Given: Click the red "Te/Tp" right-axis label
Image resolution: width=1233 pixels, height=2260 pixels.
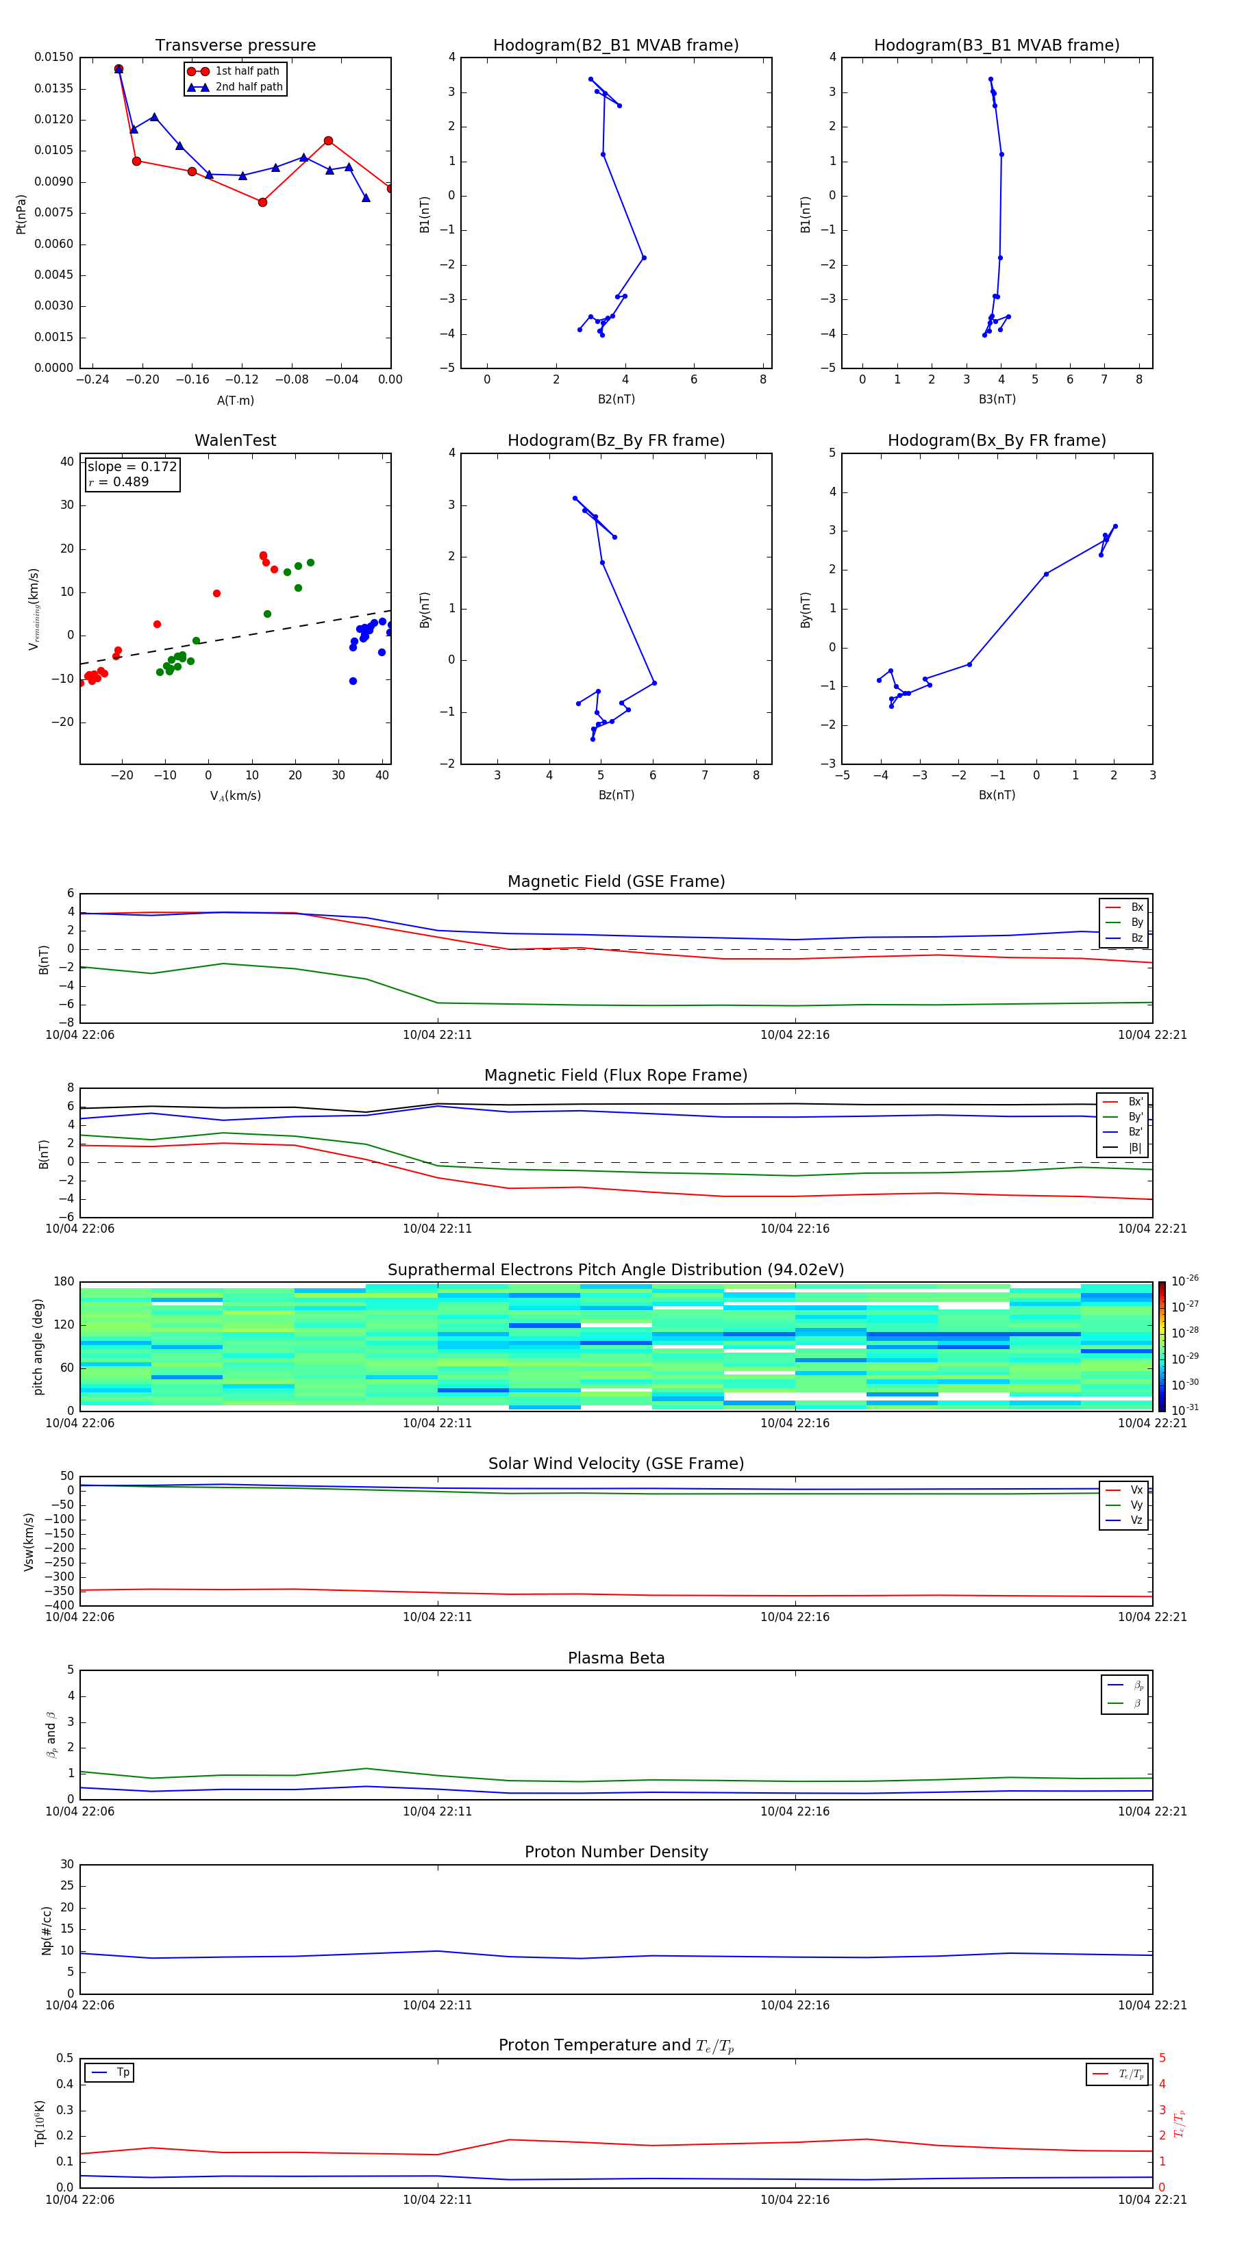Looking at the screenshot, I should pyautogui.click(x=1180, y=2124).
